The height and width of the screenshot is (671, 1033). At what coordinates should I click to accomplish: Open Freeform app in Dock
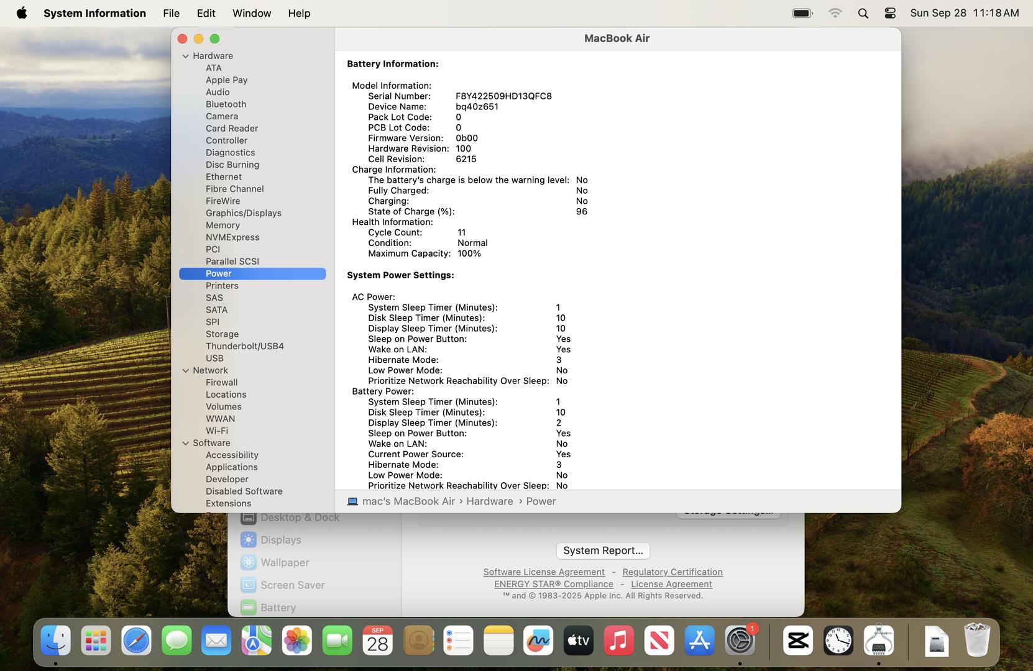538,641
